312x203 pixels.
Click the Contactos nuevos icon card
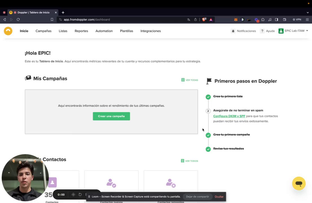111,187
